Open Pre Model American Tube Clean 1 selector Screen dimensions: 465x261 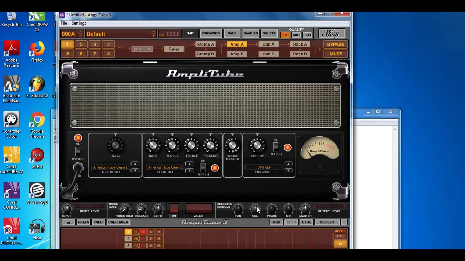click(110, 167)
